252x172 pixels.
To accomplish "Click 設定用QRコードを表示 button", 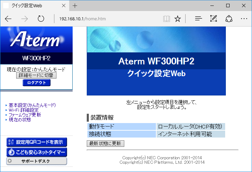I will [36, 142].
